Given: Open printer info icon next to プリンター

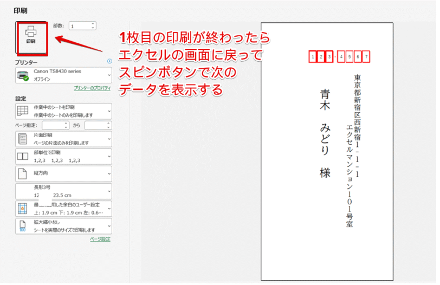Looking at the screenshot, I should pos(109,61).
